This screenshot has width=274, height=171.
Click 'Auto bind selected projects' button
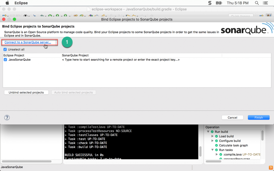[x=73, y=92]
